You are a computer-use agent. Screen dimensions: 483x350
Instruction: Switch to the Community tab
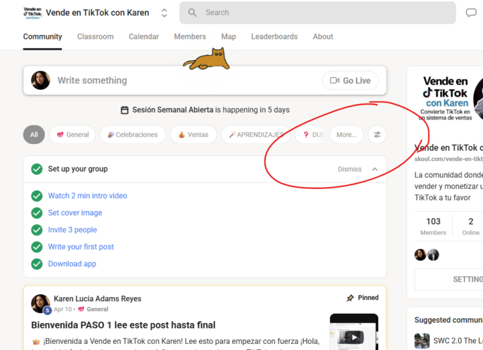pos(42,37)
